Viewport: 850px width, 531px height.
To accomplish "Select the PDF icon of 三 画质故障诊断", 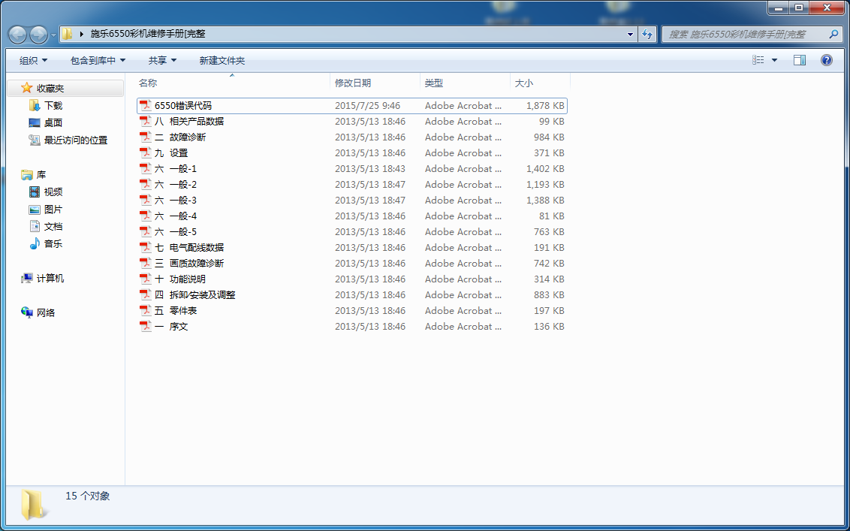I will pyautogui.click(x=145, y=263).
